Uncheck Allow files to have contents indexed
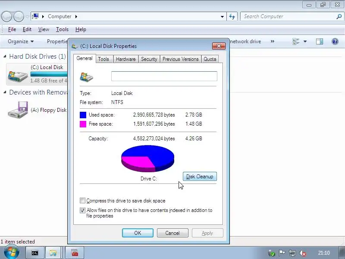Screen dimensions: 345x259 82,210
